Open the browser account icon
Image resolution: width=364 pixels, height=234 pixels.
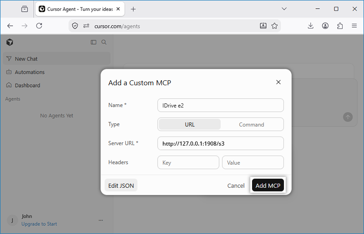(325, 26)
